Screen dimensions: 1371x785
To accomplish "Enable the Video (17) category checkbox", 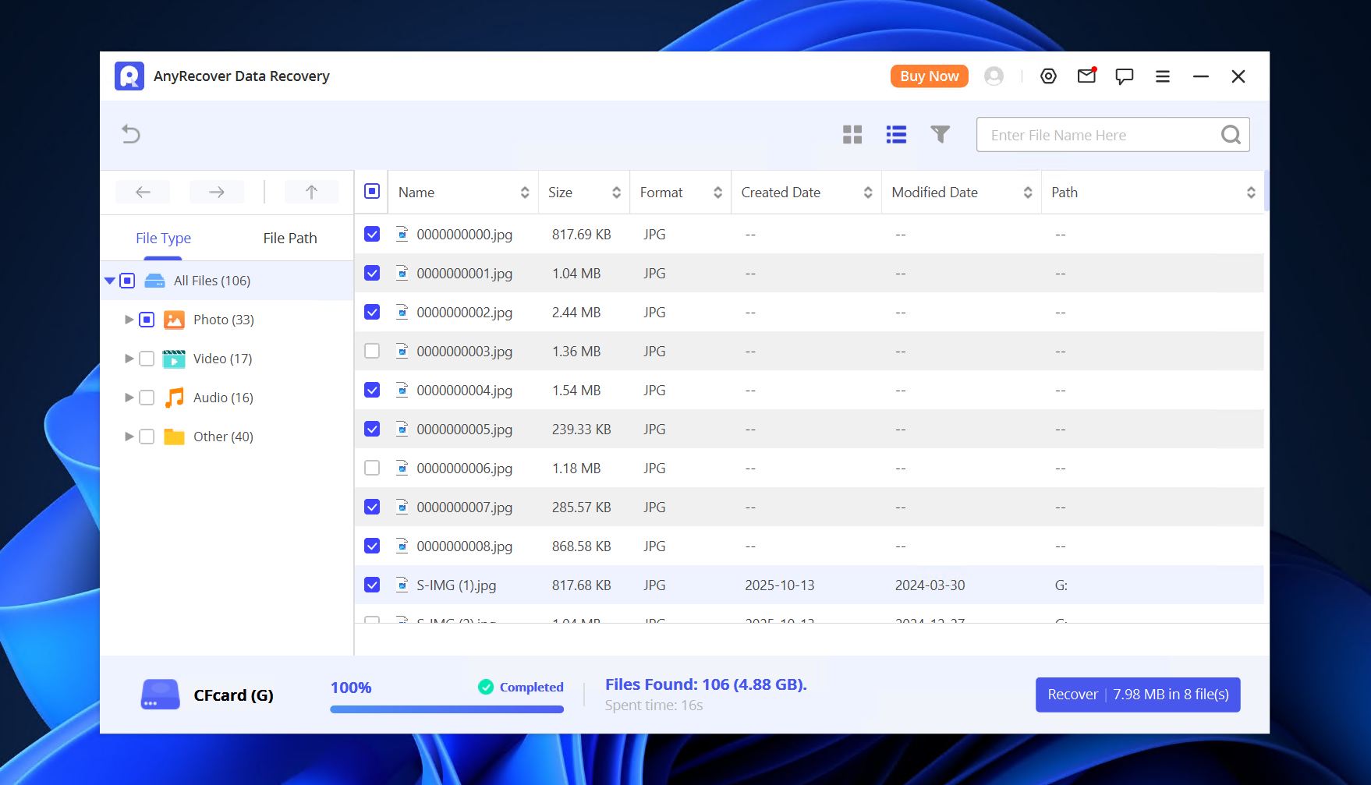I will (x=147, y=359).
